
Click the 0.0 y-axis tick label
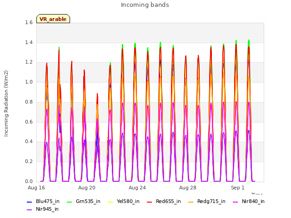(x=29, y=181)
